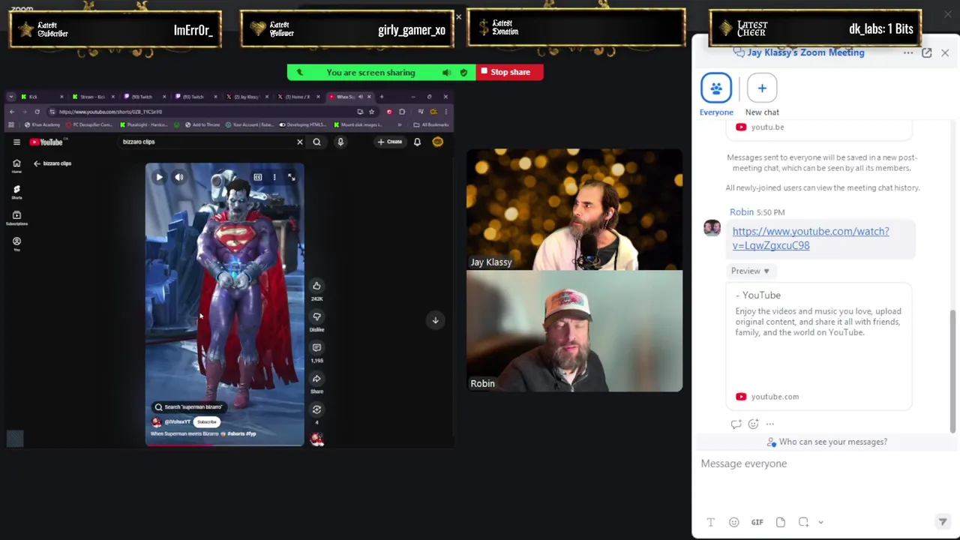Open the chat text formatting tool
Viewport: 960px width, 540px height.
[710, 522]
